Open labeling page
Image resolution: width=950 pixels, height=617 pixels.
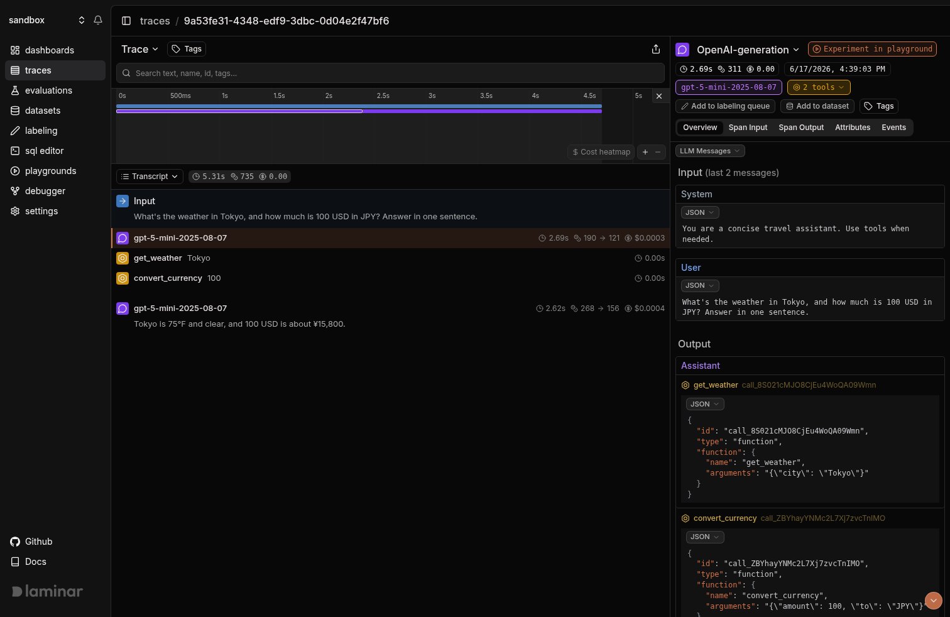click(x=55, y=131)
